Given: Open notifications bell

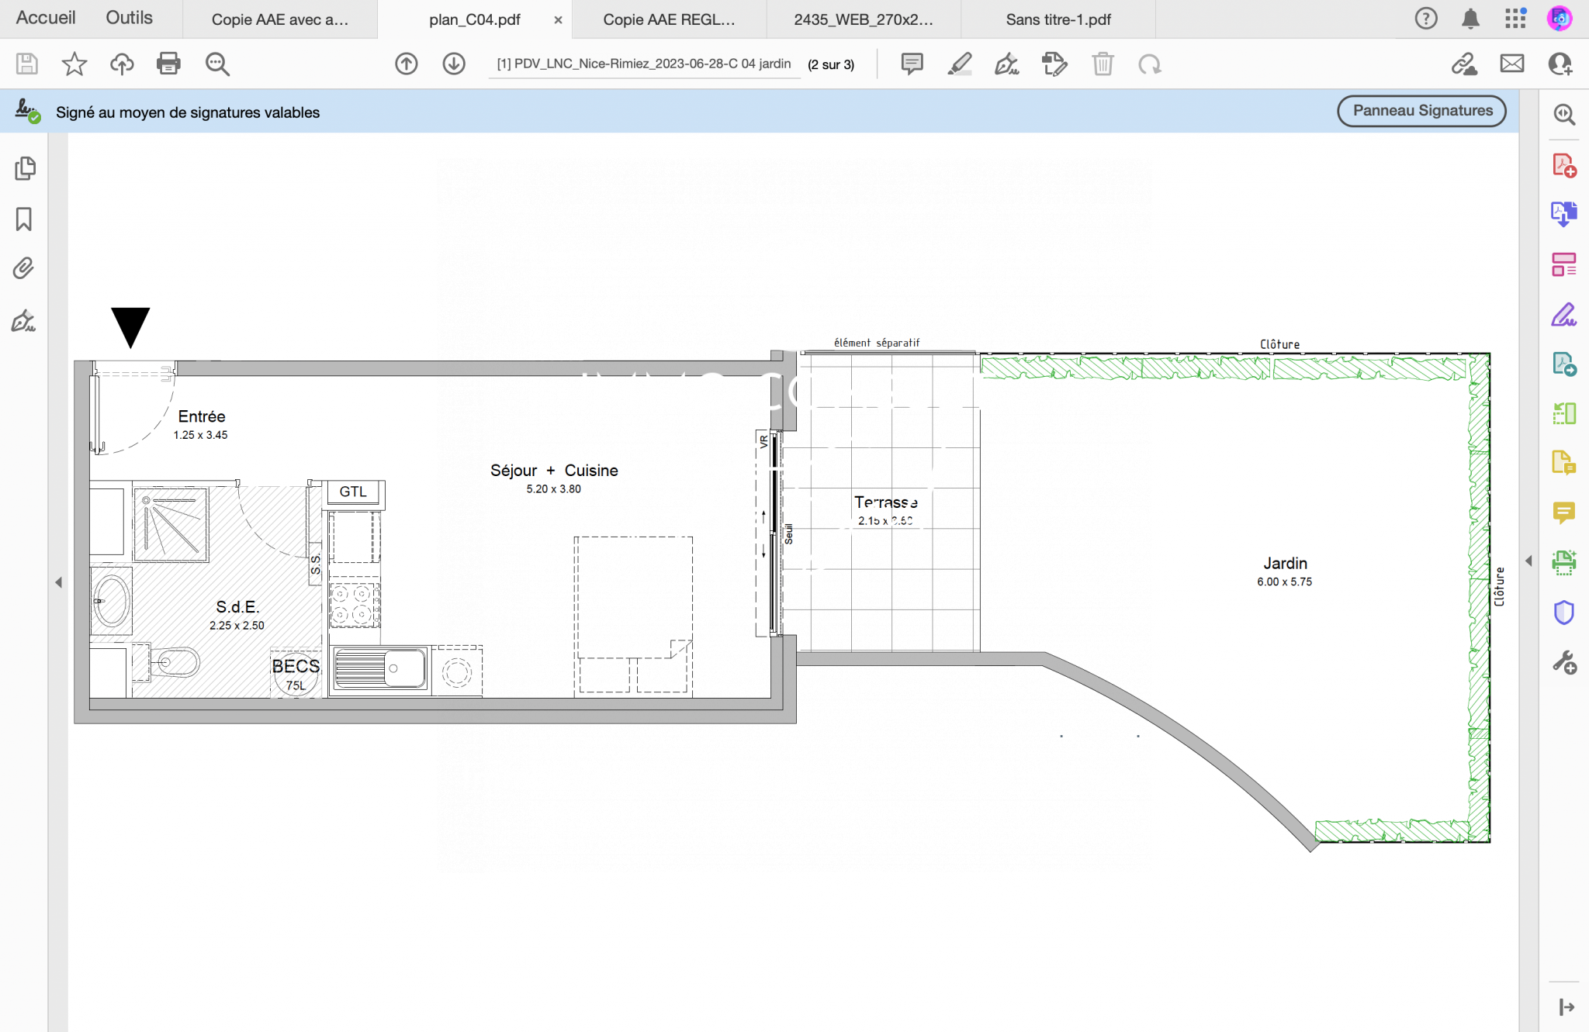Looking at the screenshot, I should pyautogui.click(x=1470, y=19).
